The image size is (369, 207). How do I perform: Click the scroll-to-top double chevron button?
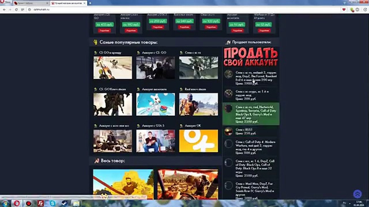tap(357, 194)
